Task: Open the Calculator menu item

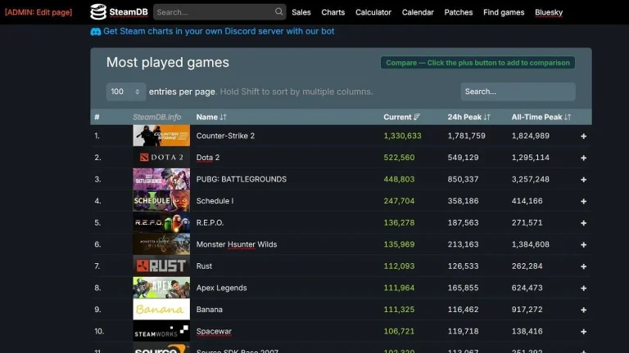Action: [373, 12]
